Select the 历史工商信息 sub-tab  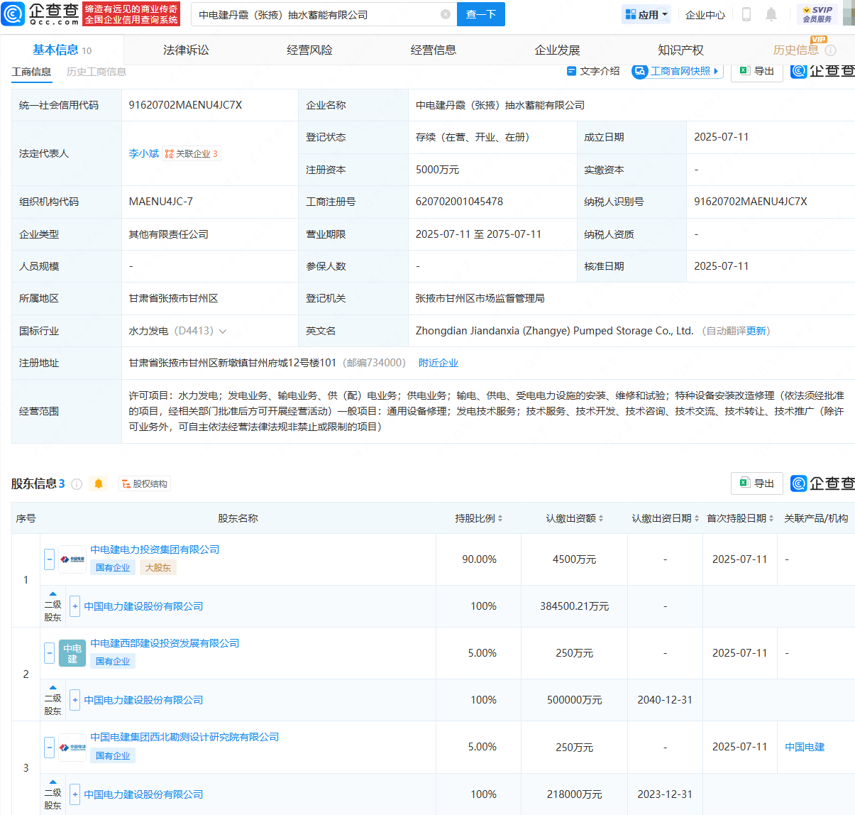click(96, 72)
